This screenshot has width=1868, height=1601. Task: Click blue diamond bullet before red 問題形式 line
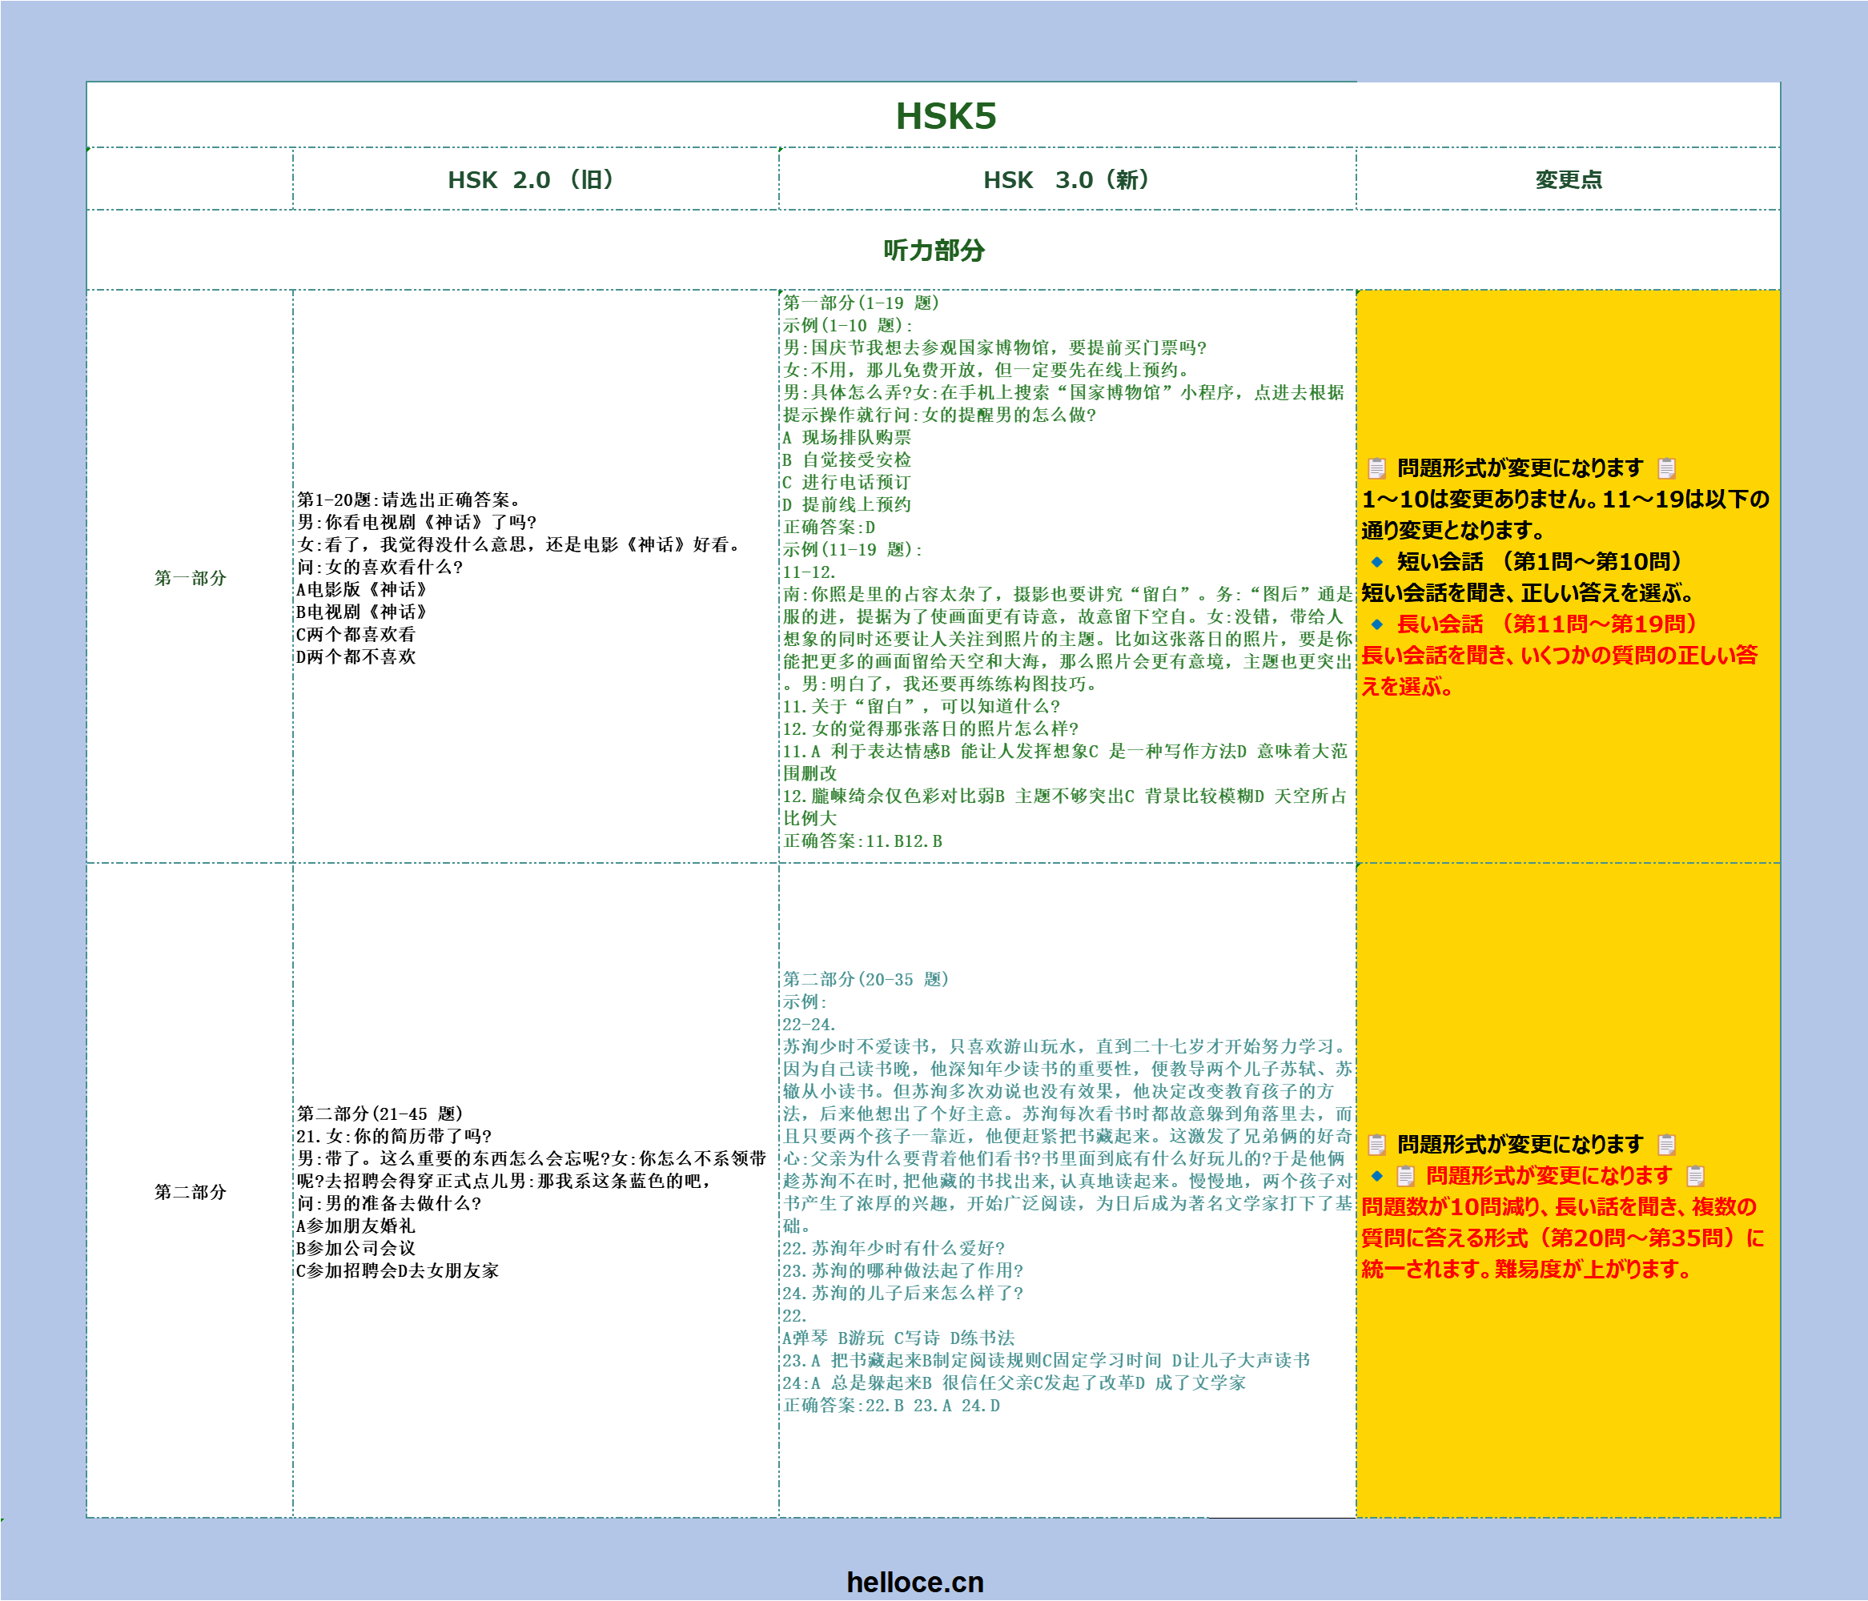[x=1376, y=1175]
